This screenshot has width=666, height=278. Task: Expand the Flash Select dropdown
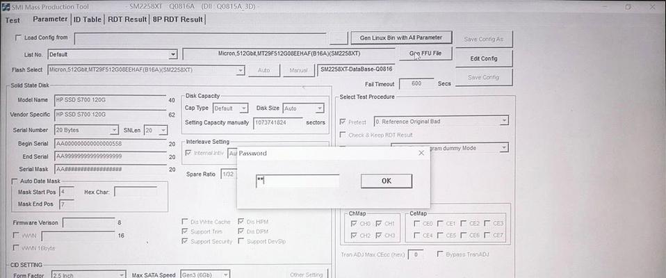tap(241, 70)
